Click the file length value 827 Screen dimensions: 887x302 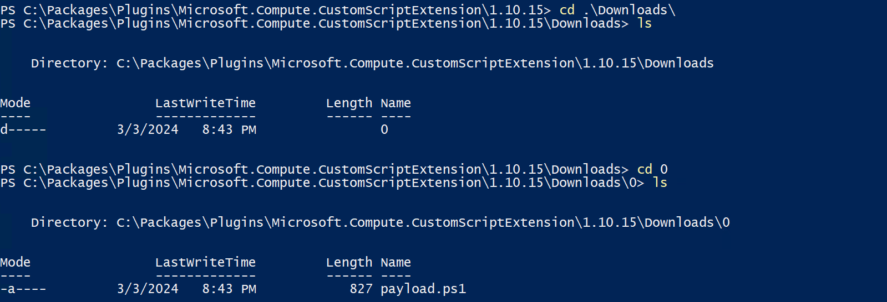pyautogui.click(x=361, y=289)
